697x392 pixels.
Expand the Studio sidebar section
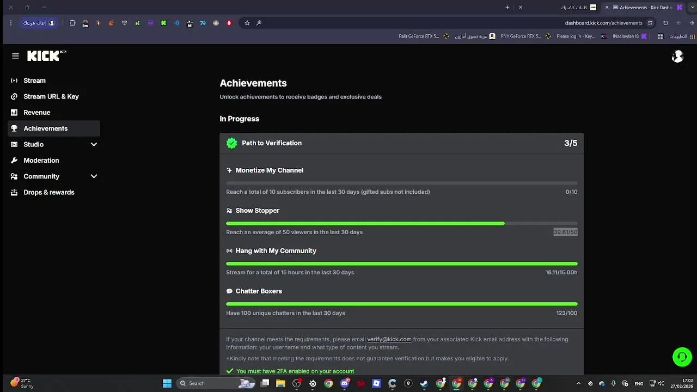point(94,144)
